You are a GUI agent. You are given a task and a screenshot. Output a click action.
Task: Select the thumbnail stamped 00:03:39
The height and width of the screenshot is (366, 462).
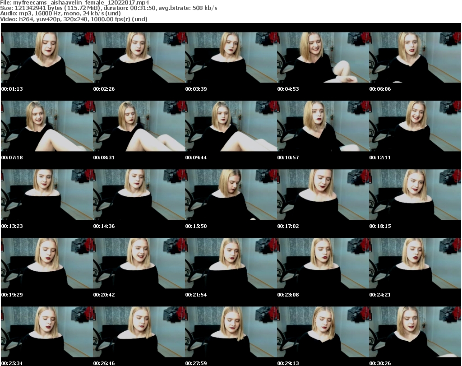tap(231, 57)
